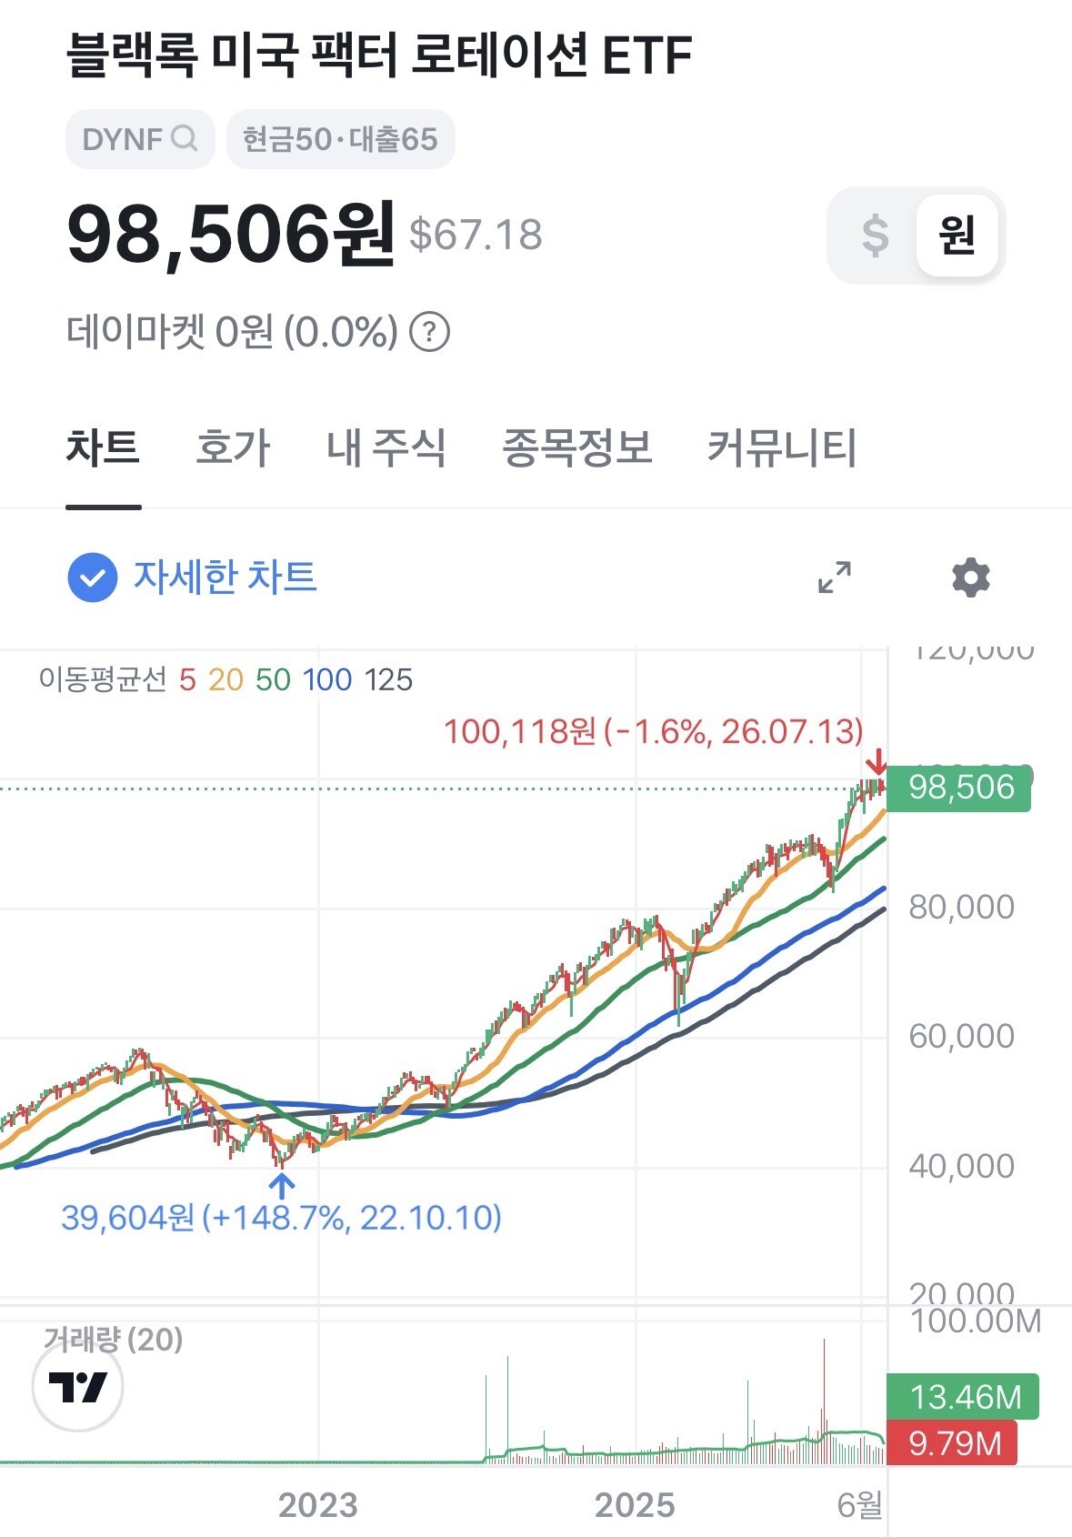The image size is (1072, 1537).
Task: Tap the 현금50·대출65 badge
Action: click(x=340, y=139)
